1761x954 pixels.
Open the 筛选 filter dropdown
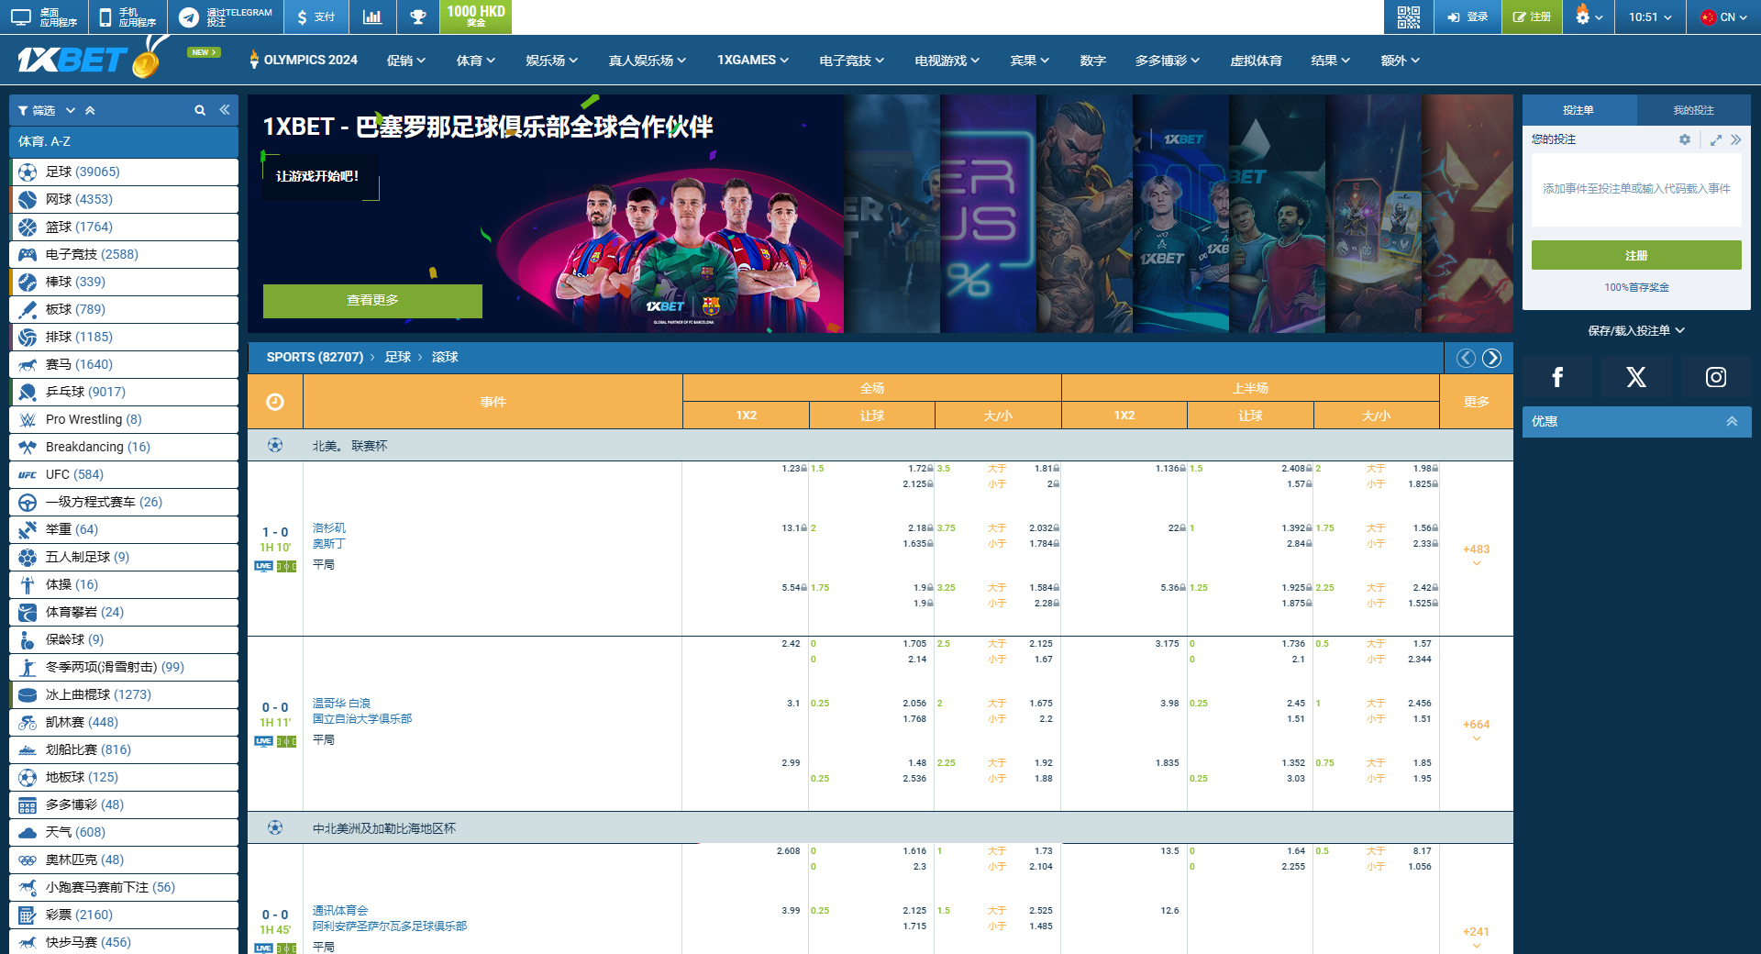[46, 110]
